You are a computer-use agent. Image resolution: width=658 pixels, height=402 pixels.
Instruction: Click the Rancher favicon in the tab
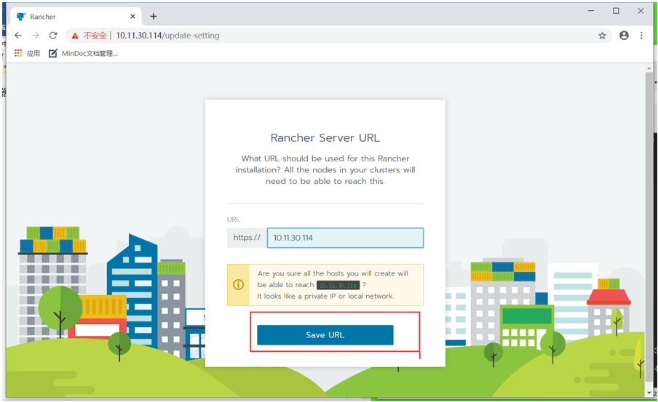click(21, 16)
